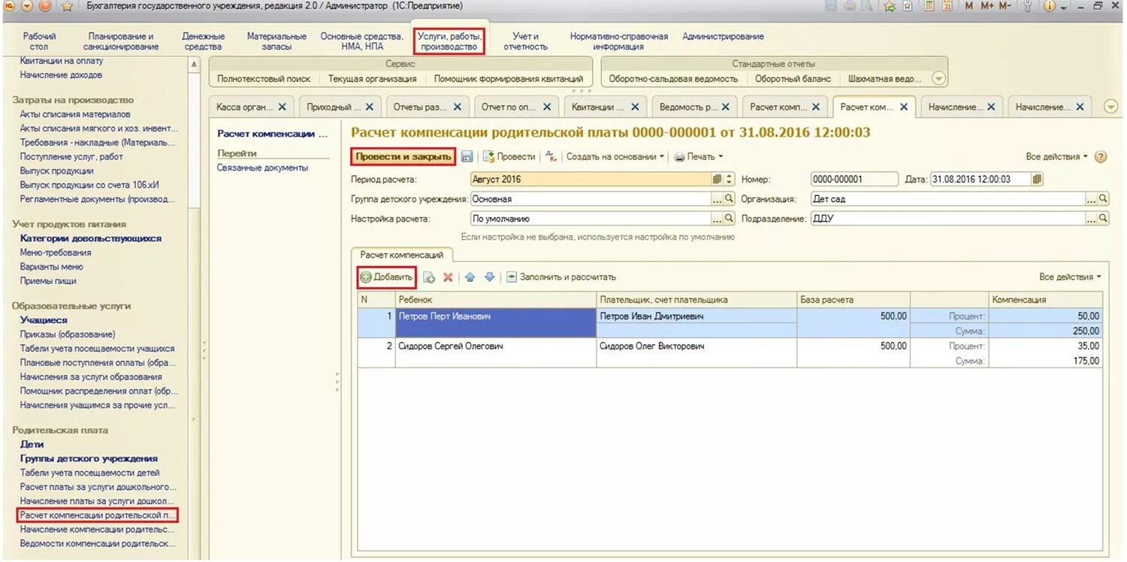
Task: Click Заполнить и рассчитать button
Action: tap(560, 277)
